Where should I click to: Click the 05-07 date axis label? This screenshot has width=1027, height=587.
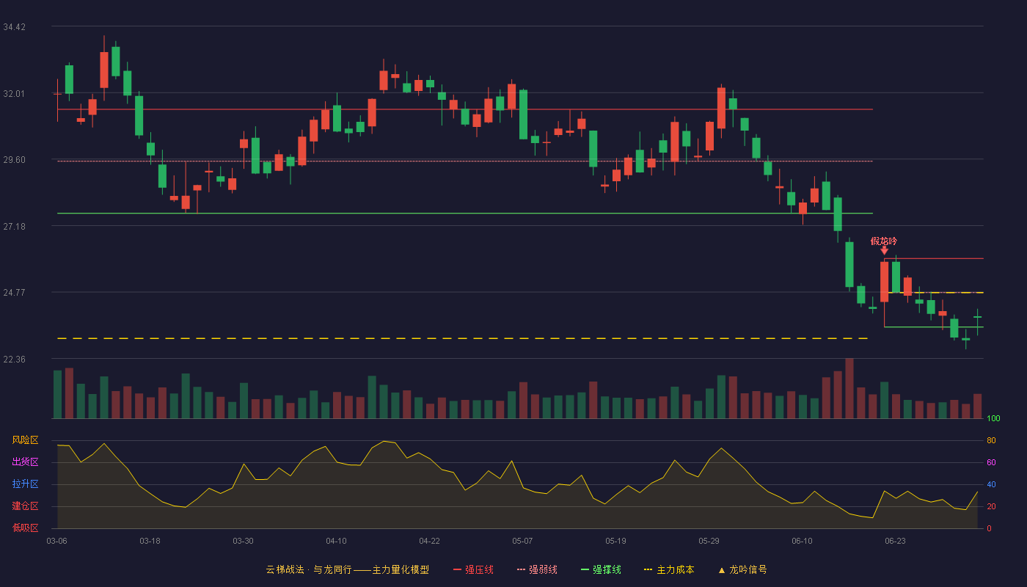522,541
